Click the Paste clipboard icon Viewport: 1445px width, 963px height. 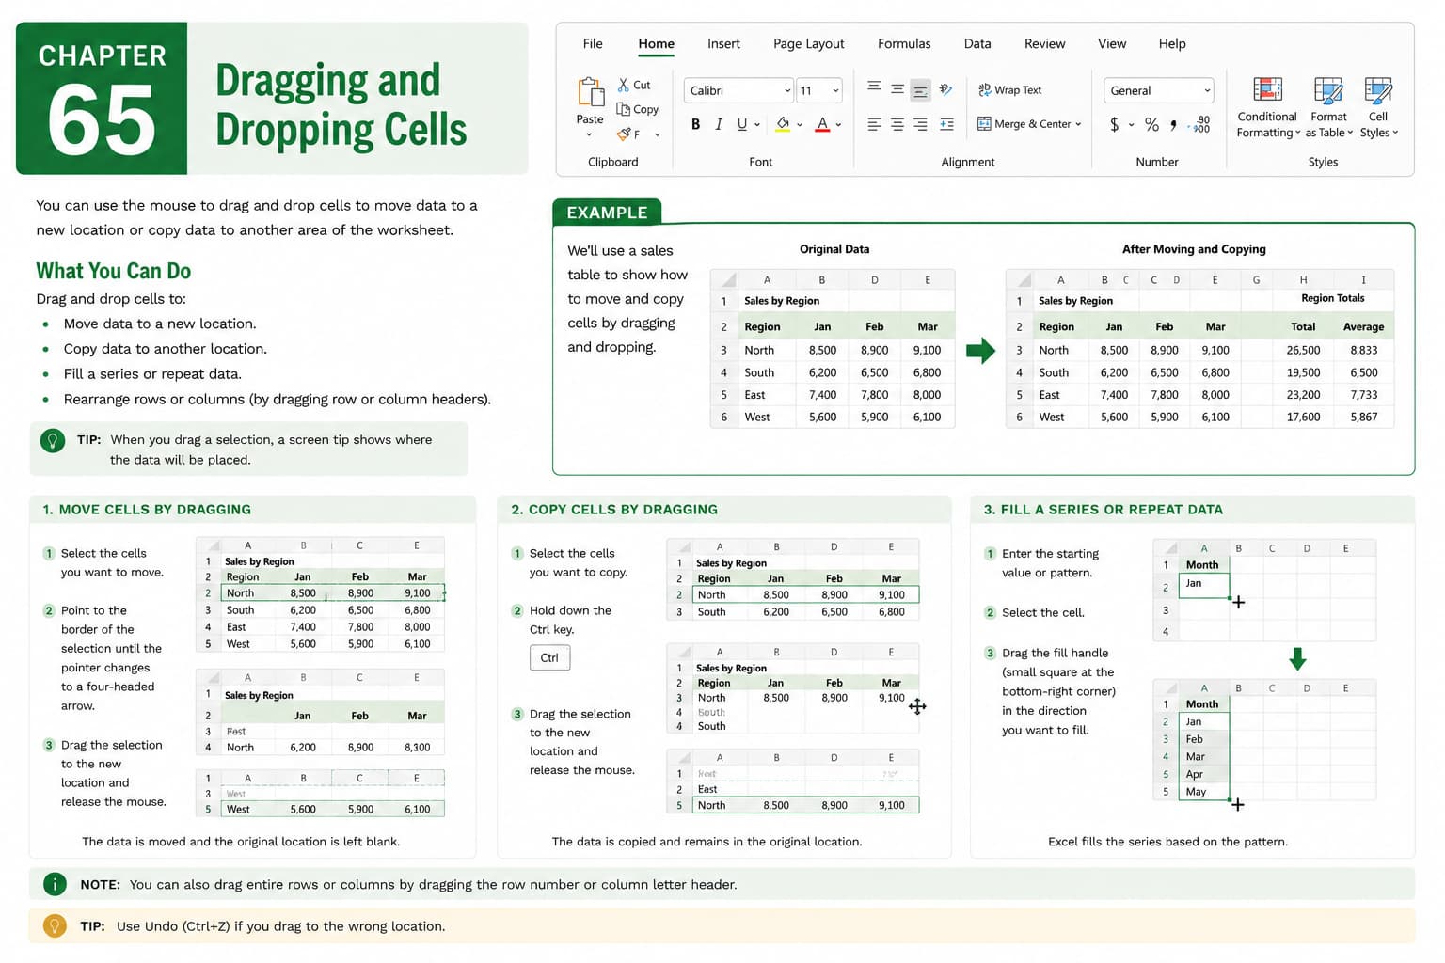590,92
